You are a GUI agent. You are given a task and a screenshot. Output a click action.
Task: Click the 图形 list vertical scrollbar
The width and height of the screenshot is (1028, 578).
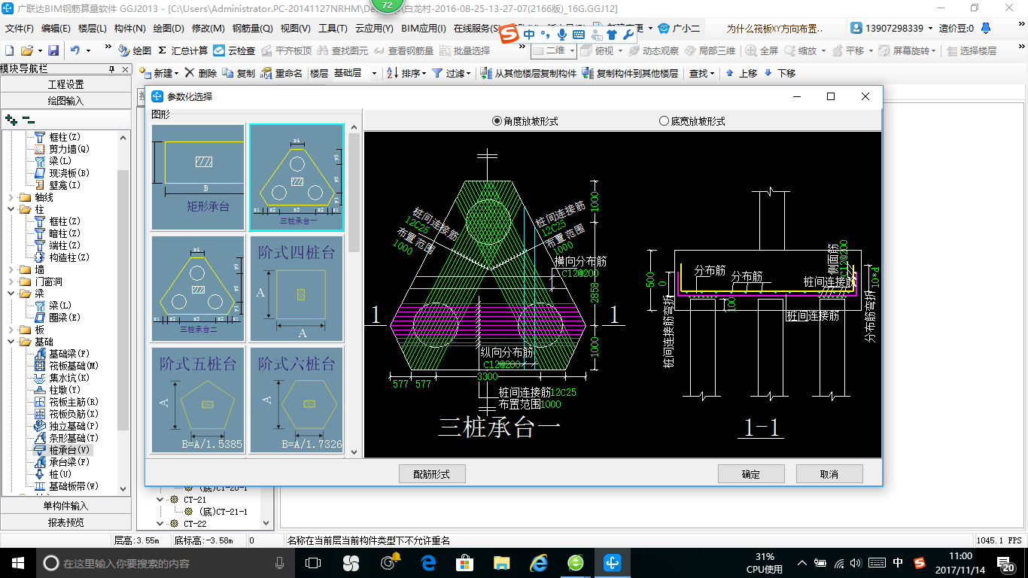354,290
